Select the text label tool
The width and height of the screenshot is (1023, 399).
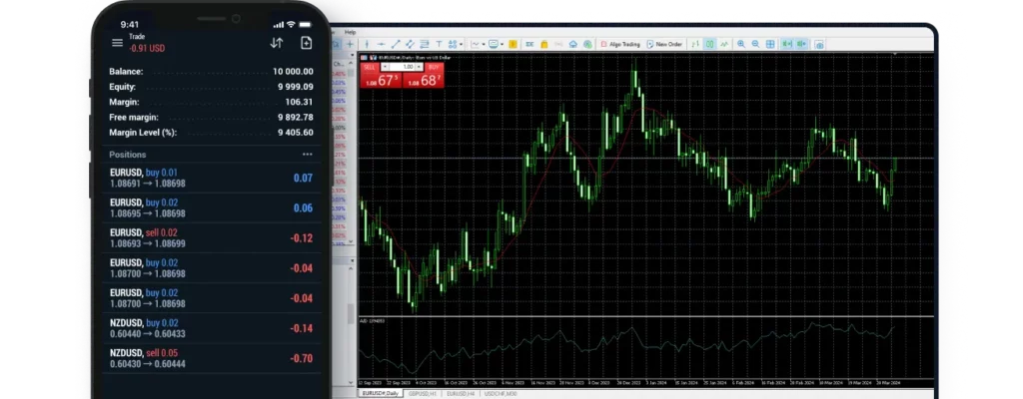coord(439,44)
